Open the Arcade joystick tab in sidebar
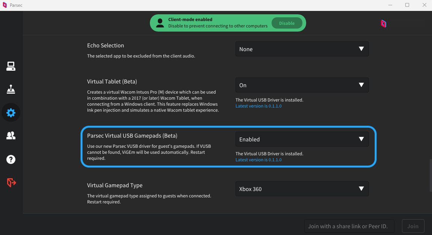Viewport: 432px width, 235px height. coord(11,89)
